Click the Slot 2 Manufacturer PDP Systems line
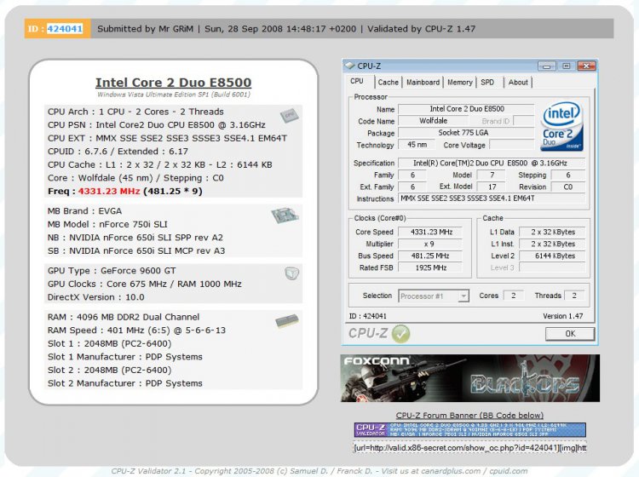The height and width of the screenshot is (477, 639). (124, 383)
